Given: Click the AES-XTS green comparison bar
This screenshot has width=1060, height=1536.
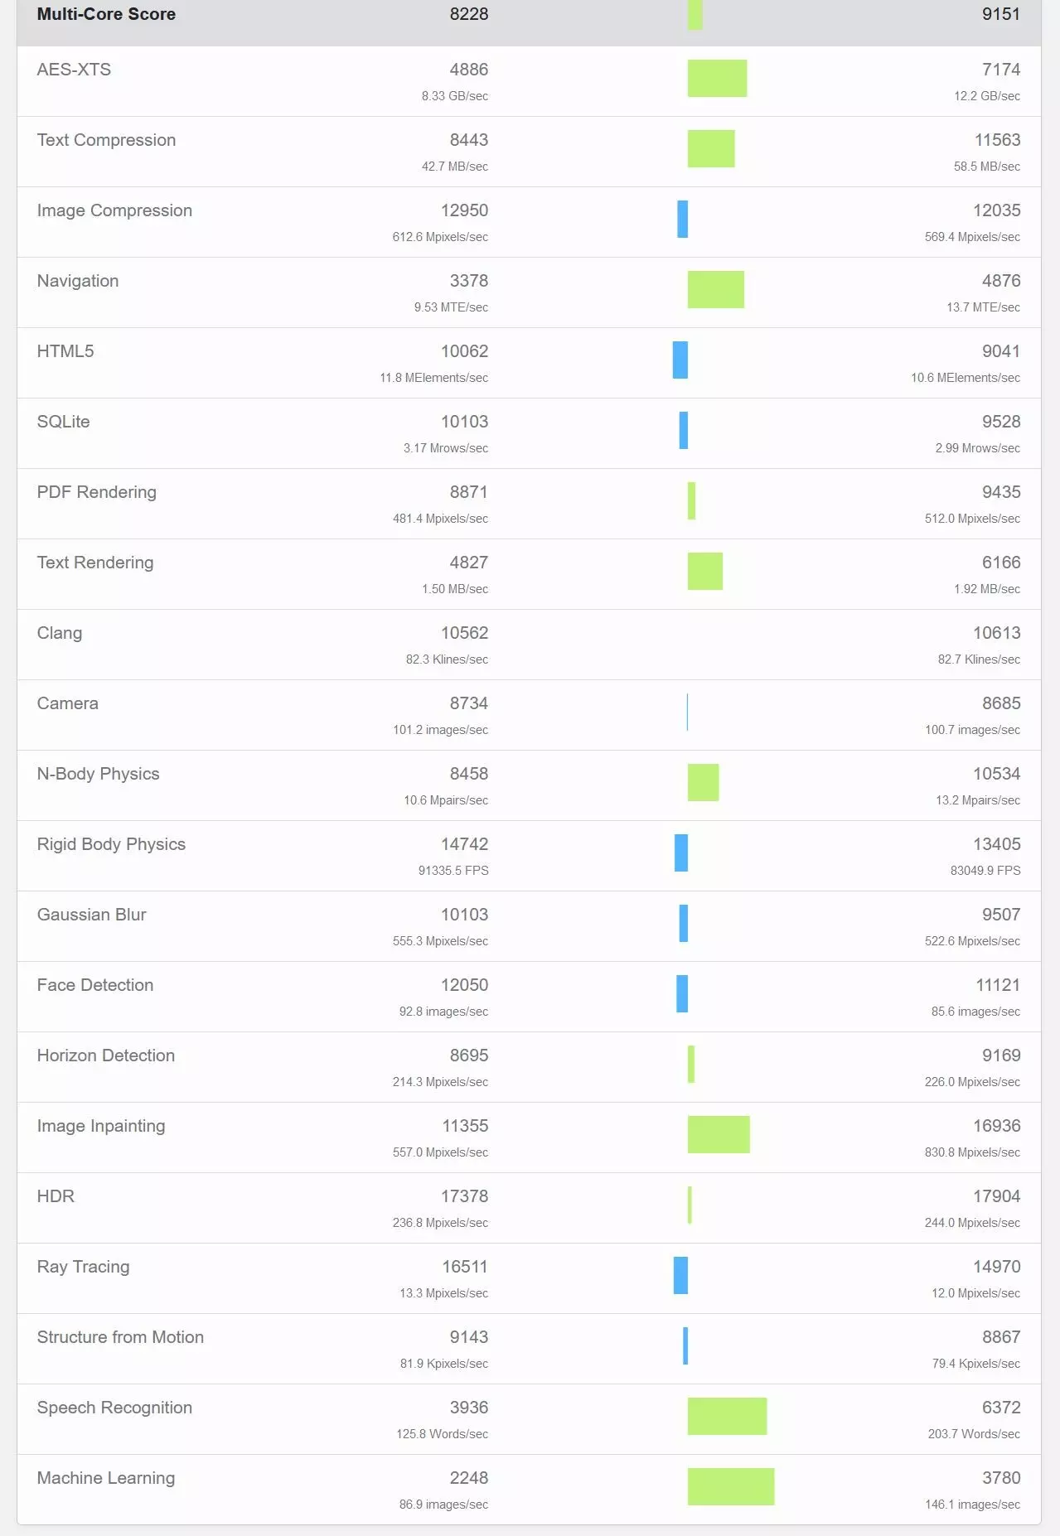Looking at the screenshot, I should point(717,78).
